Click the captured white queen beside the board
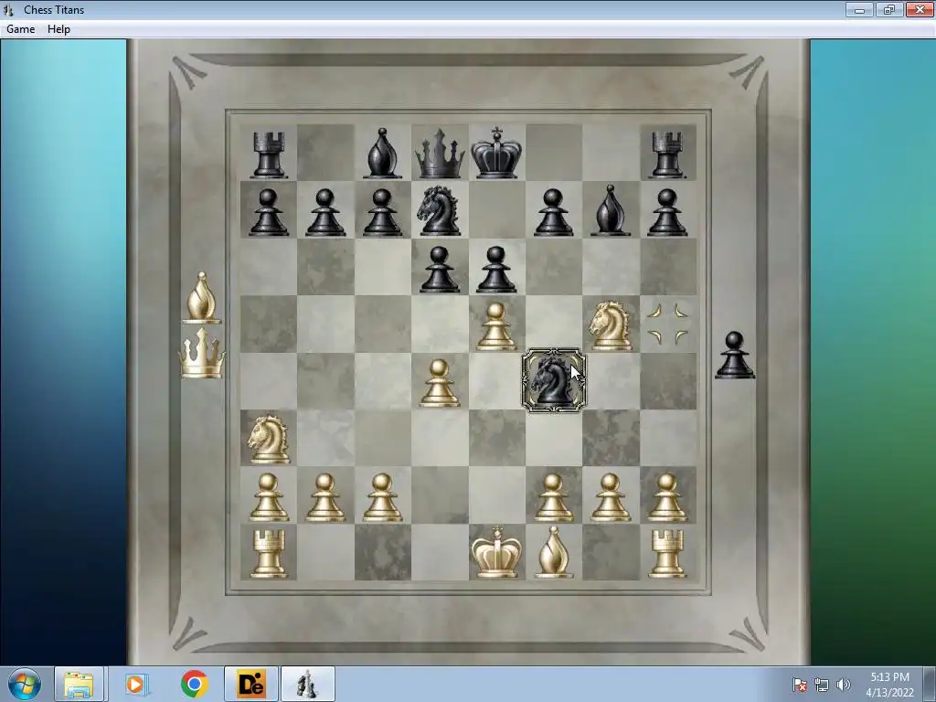 (202, 354)
